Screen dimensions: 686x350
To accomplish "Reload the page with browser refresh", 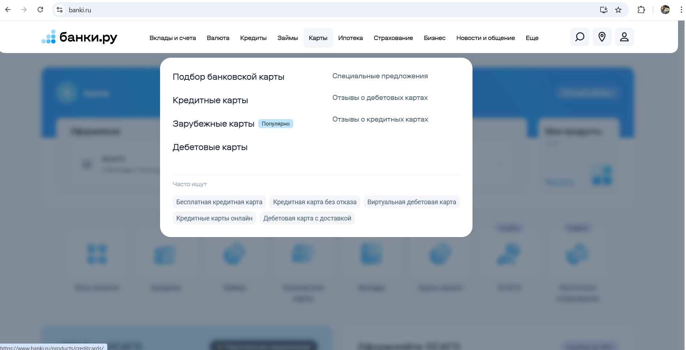I will click(x=40, y=10).
